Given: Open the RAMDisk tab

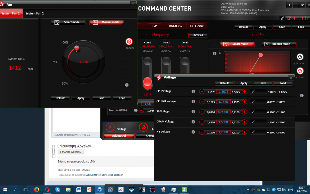Looking at the screenshot, I should [175, 26].
